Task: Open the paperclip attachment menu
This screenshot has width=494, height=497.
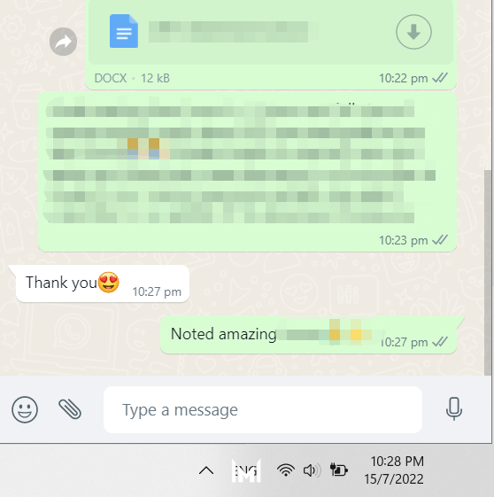Action: coord(70,409)
